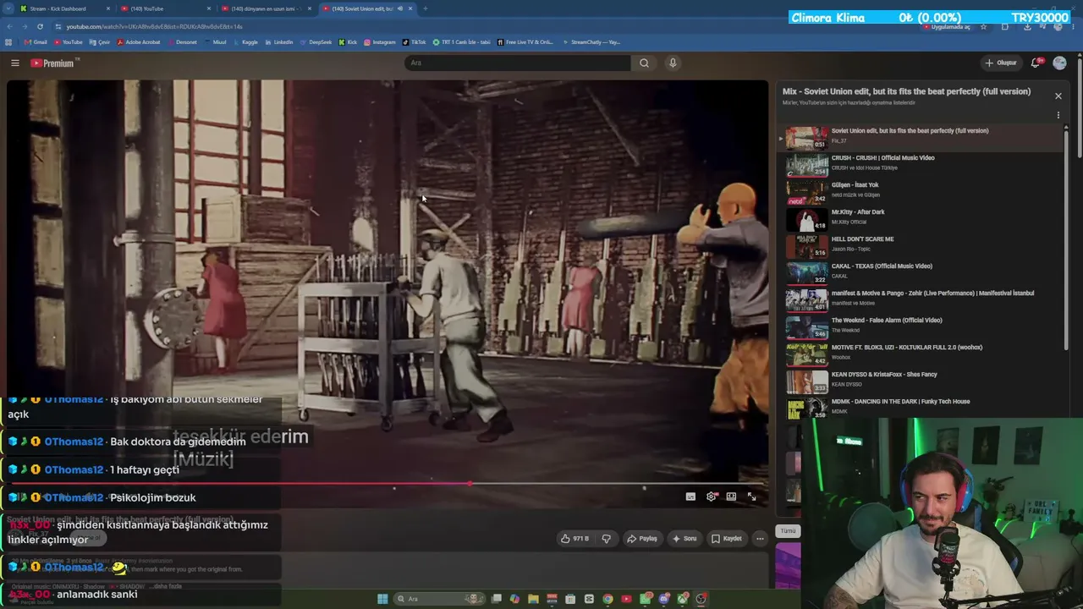Like the video with 971 B likes
Viewport: 1083px width, 609px height.
(x=575, y=538)
